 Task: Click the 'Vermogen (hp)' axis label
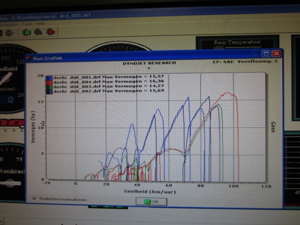click(x=33, y=127)
